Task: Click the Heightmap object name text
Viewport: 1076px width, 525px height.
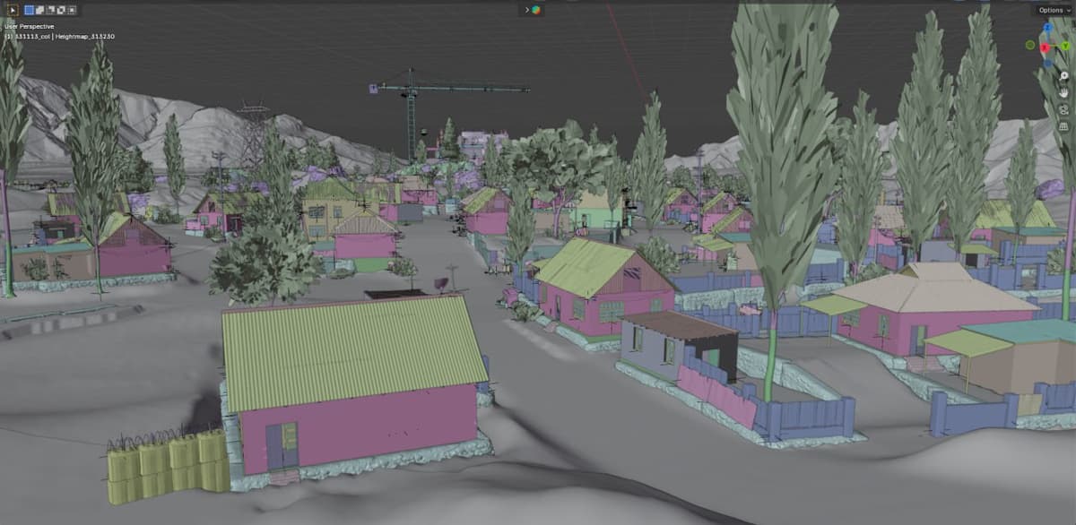Action: pos(84,37)
